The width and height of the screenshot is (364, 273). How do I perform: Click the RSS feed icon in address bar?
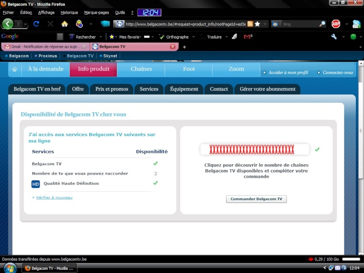coord(250,24)
